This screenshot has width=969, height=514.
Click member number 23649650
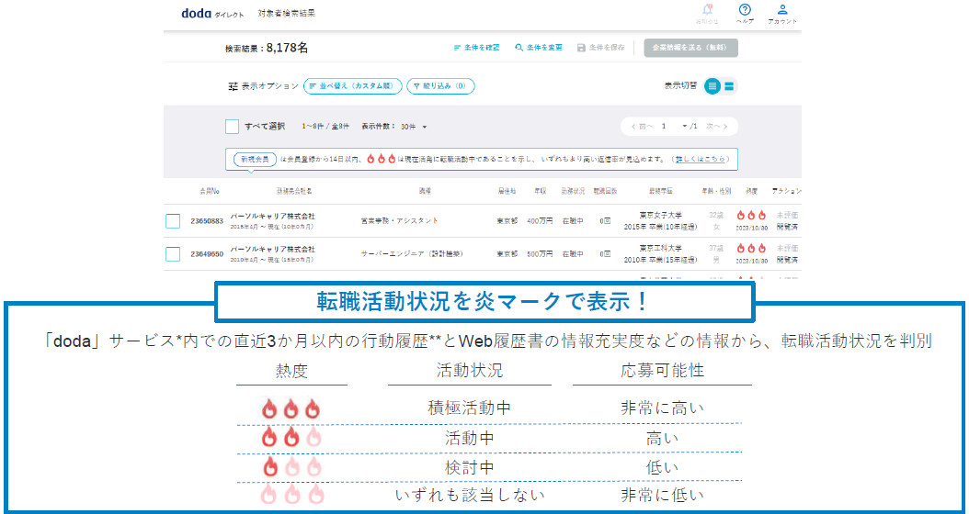(207, 253)
